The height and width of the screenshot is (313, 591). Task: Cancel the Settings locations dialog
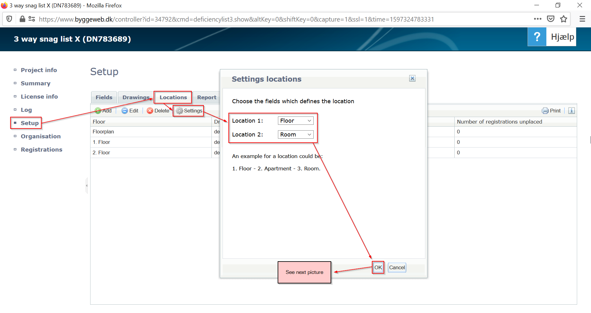tap(397, 267)
